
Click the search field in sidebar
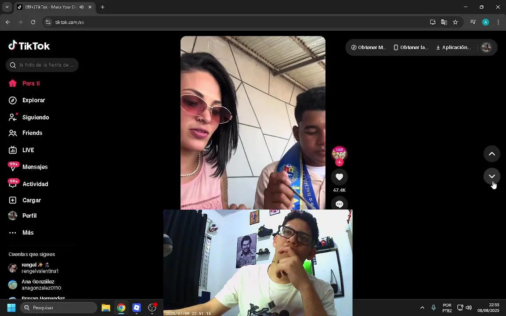click(x=42, y=65)
